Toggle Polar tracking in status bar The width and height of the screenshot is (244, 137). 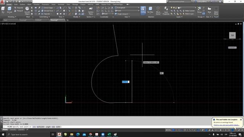click(185, 130)
